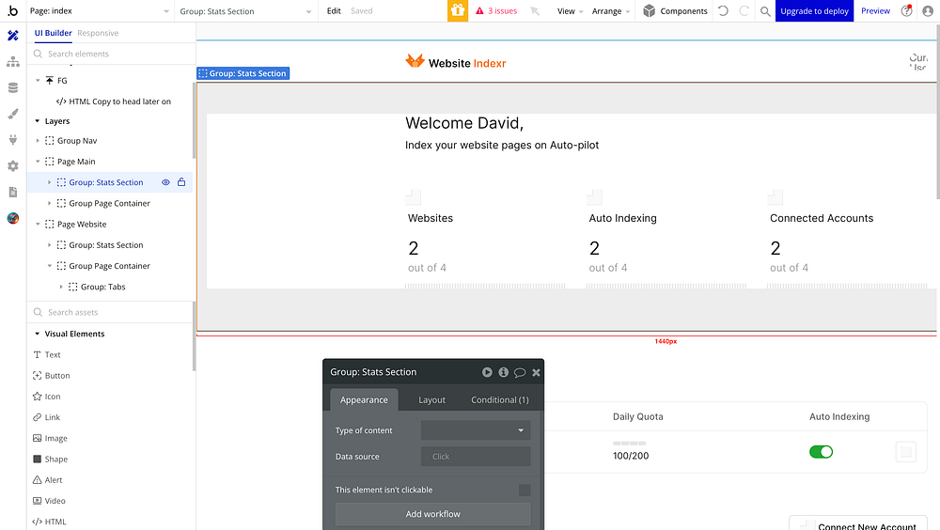Image resolution: width=940 pixels, height=530 pixels.
Task: Close the Group: Stats Section property editor
Action: tap(536, 372)
